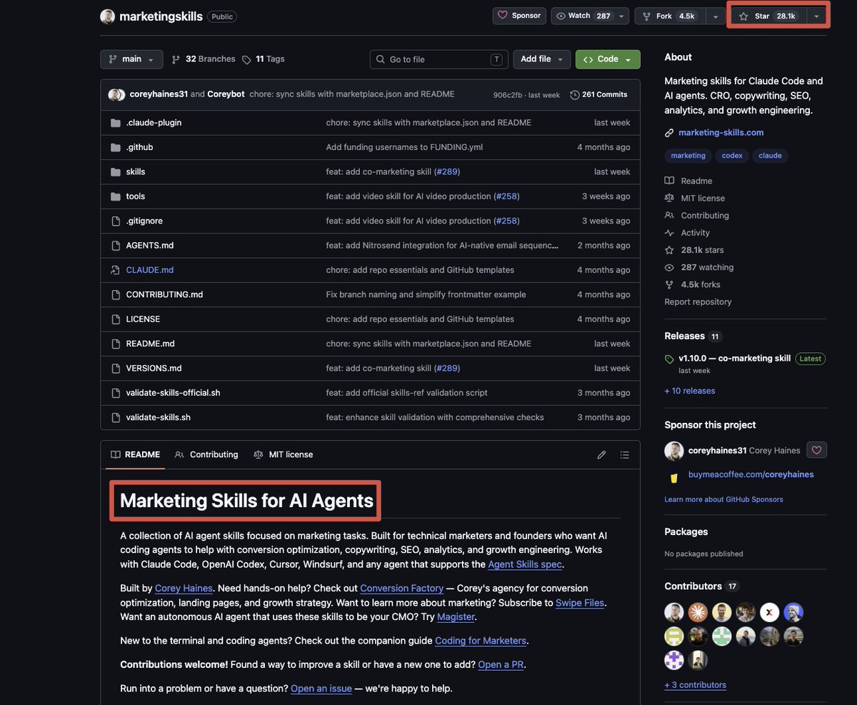Click the Go to file search field
Screen dimensions: 857x705
pyautogui.click(x=438, y=59)
